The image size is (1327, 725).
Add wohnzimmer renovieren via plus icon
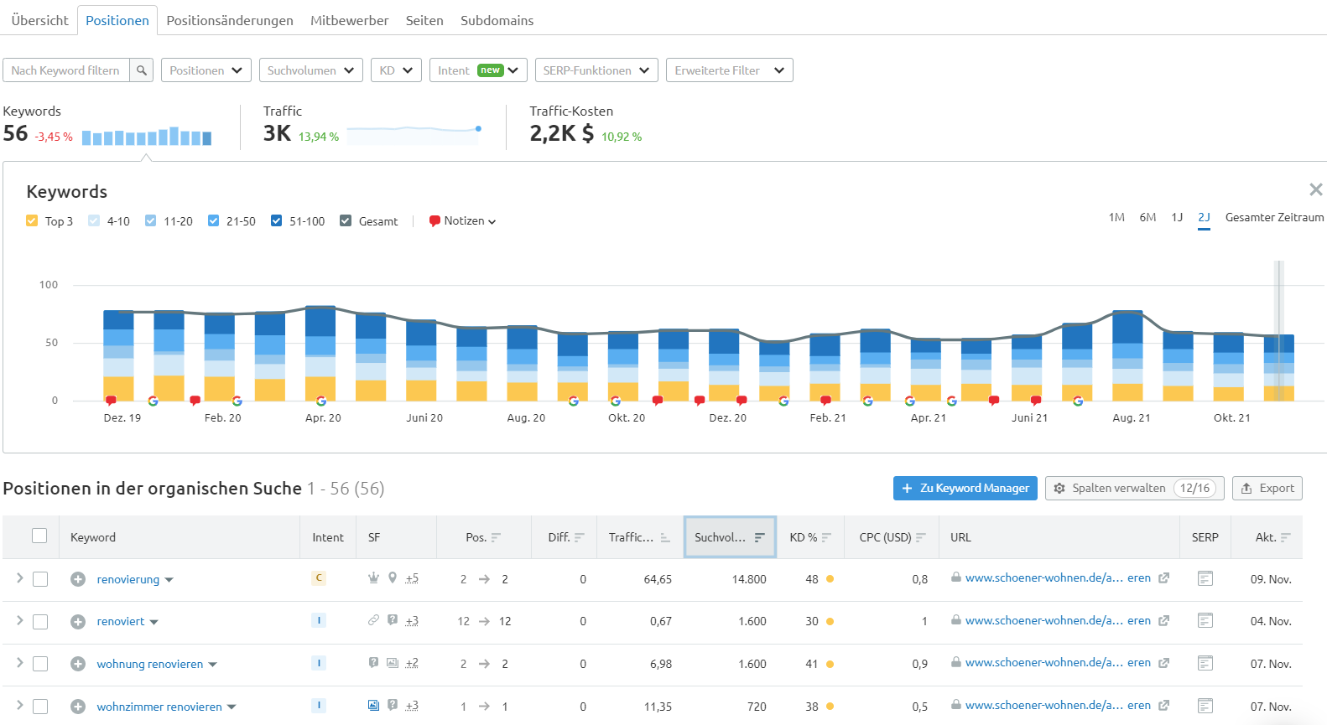(x=78, y=707)
